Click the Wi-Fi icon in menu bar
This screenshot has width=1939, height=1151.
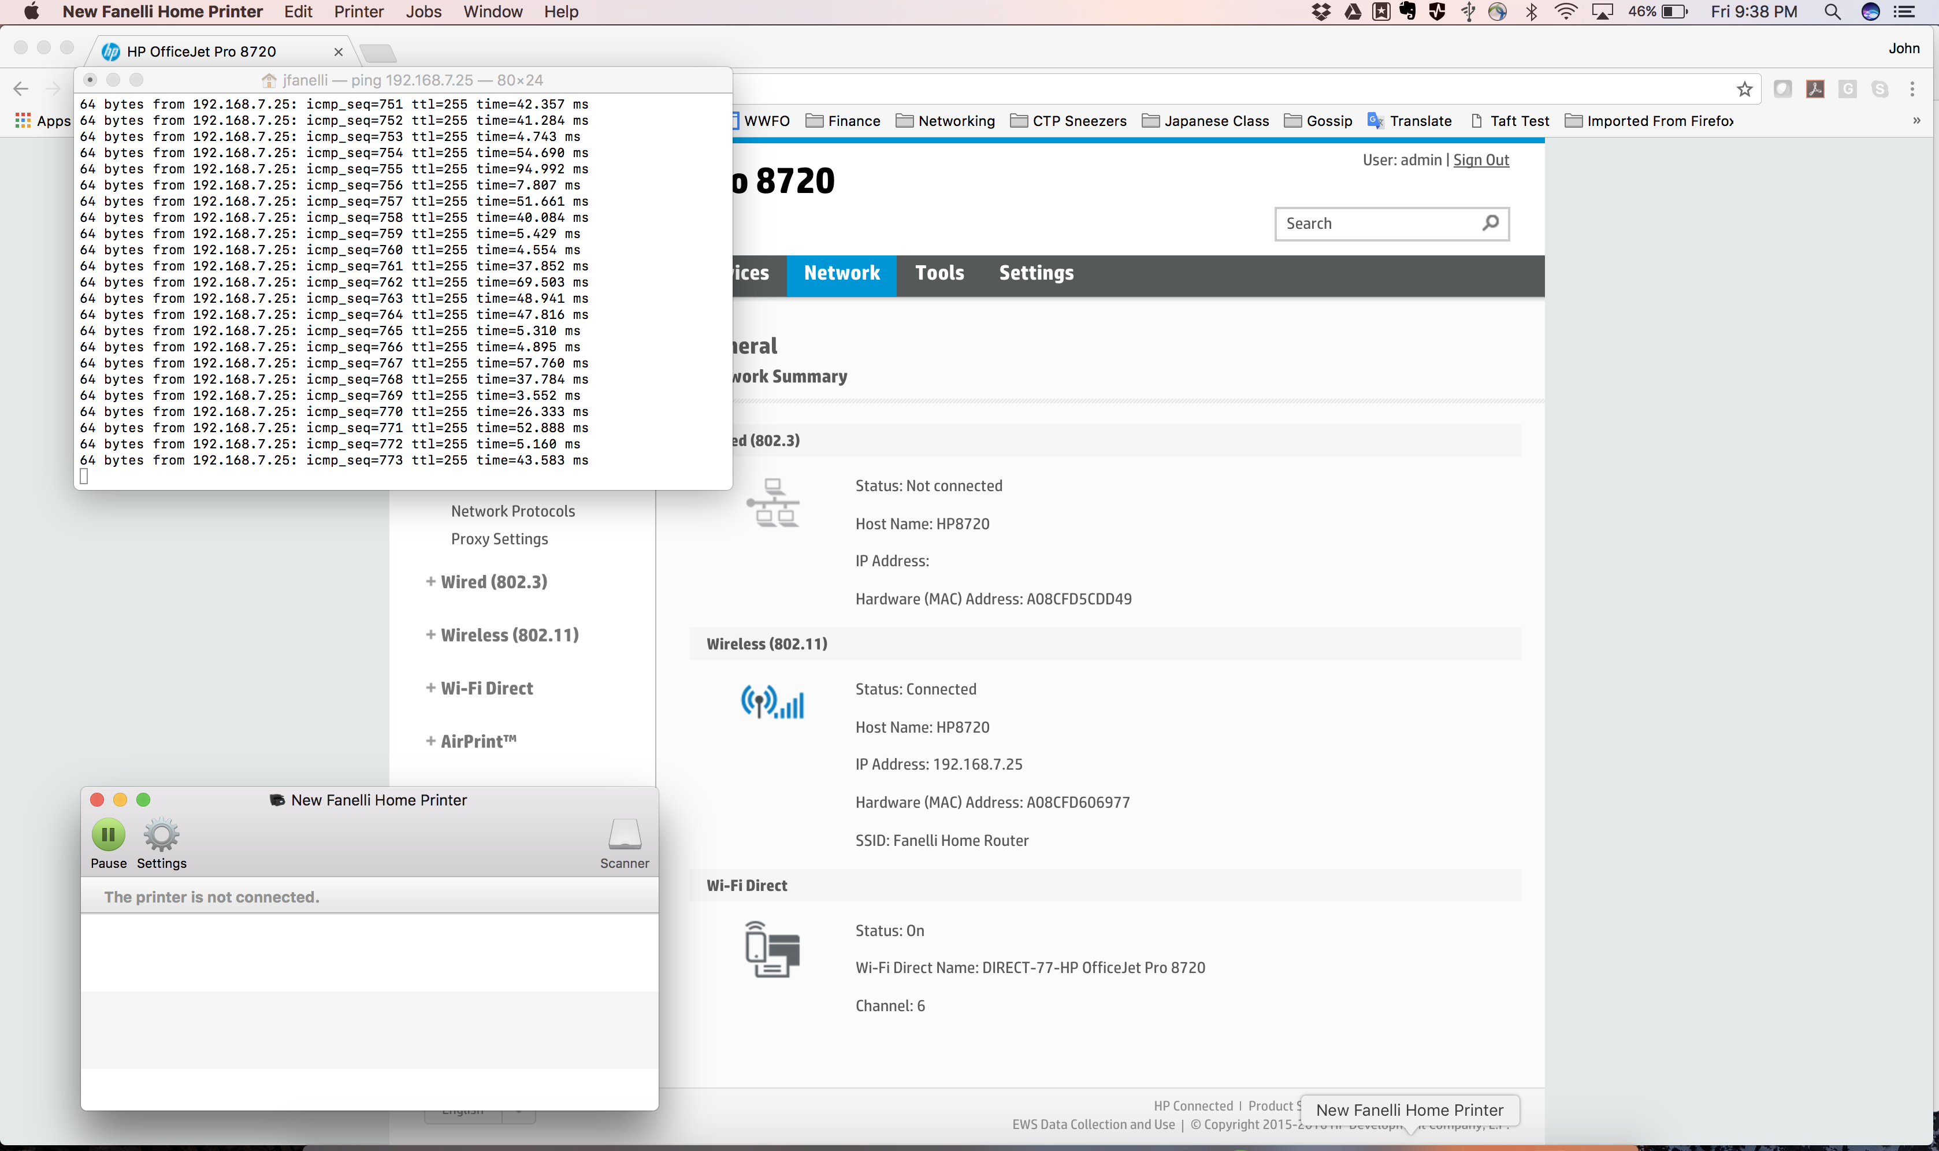(1566, 12)
